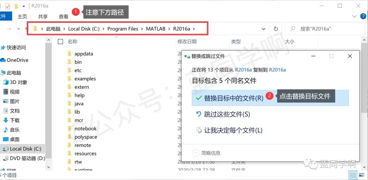Image resolution: width=368 pixels, height=180 pixels.
Task: Click the properties checkmark icon in title bar
Action: (x=7, y=6)
